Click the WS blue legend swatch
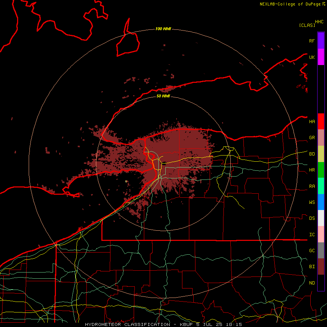 [321, 202]
